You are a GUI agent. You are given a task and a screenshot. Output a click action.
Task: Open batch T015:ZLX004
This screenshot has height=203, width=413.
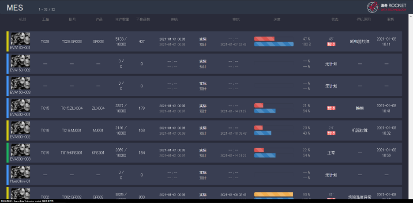click(72, 109)
